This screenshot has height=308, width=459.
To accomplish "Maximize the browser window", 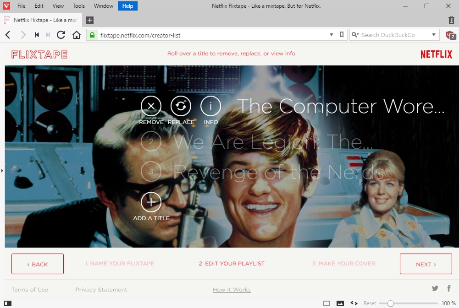I will coord(427,6).
